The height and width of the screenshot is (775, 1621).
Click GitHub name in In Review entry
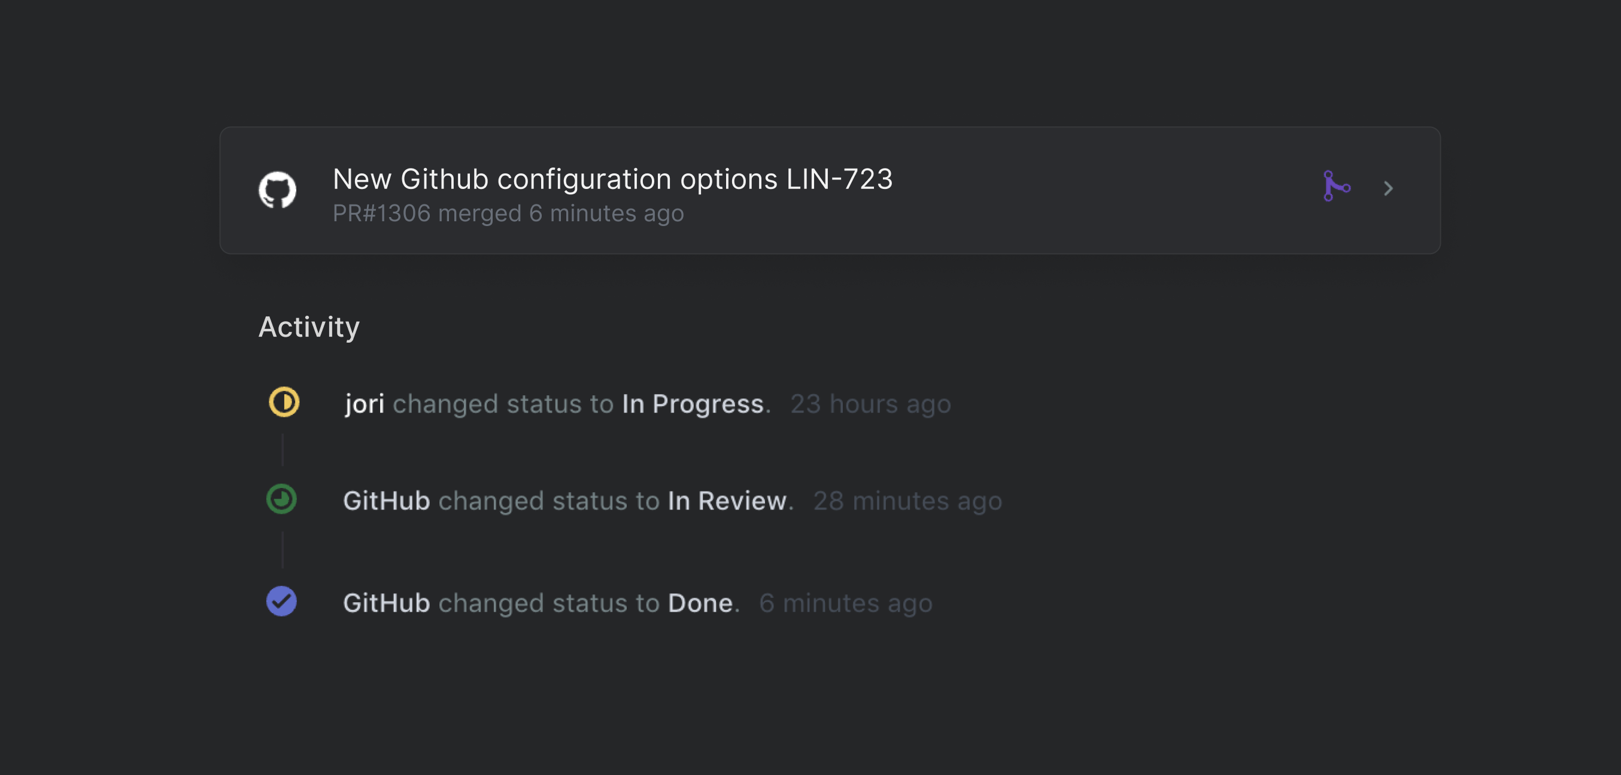[x=386, y=502]
